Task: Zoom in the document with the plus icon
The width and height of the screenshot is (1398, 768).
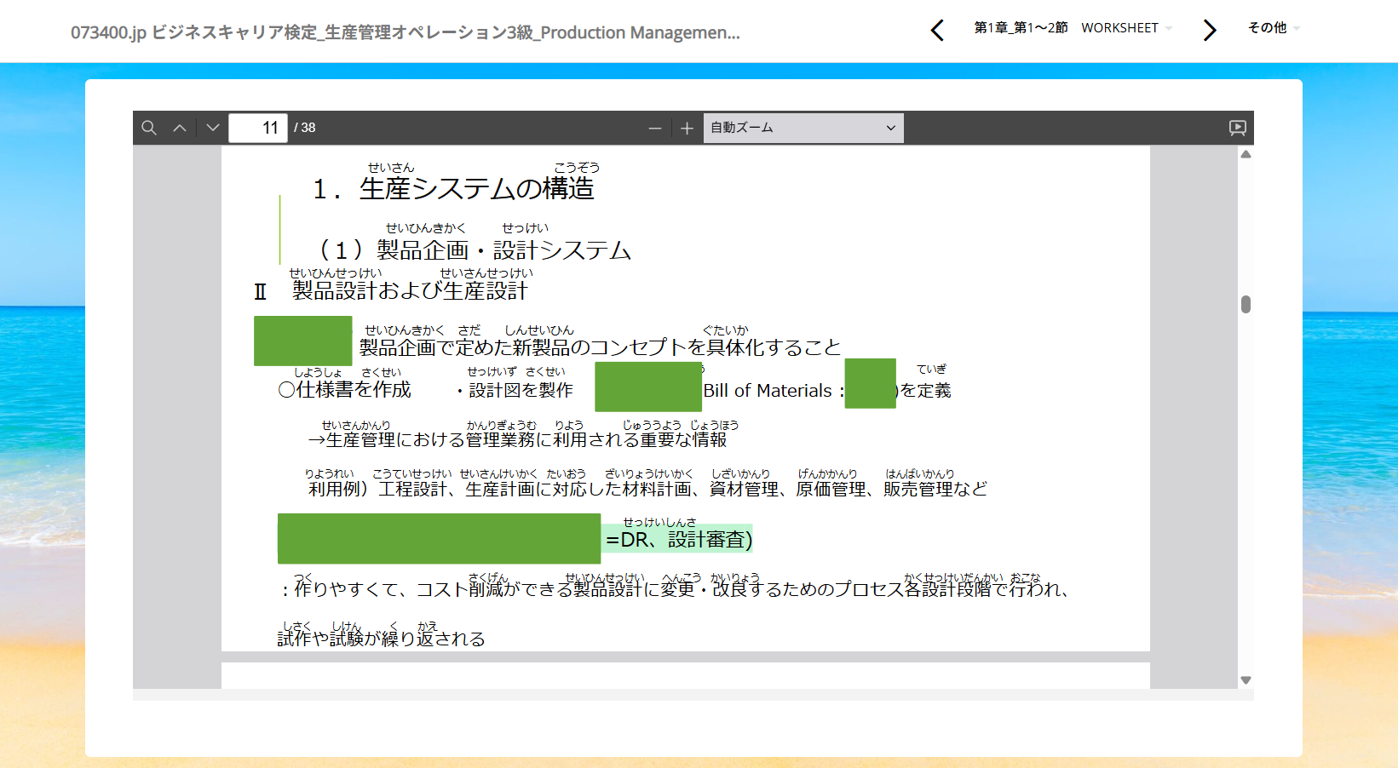Action: coord(687,128)
